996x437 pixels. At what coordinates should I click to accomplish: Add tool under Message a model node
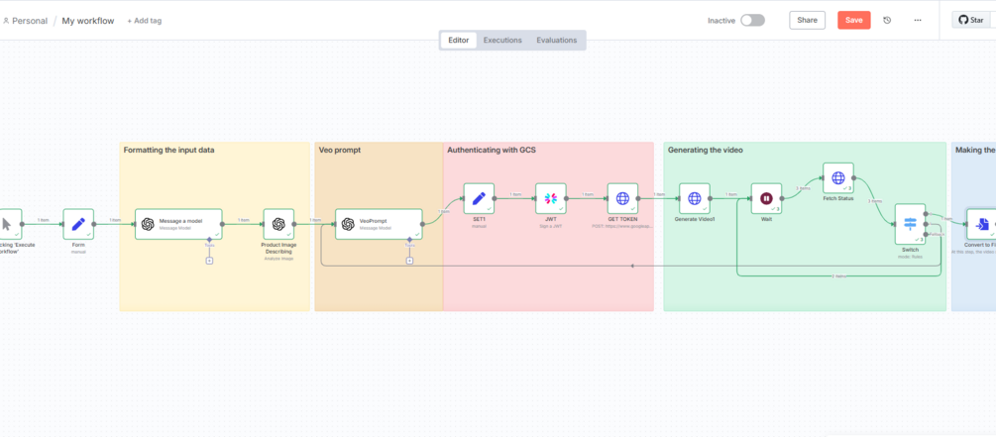coord(209,261)
